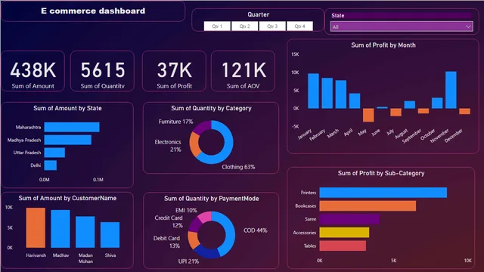484x272 pixels.
Task: Click the 121K Sum of AOV card
Action: [243, 71]
